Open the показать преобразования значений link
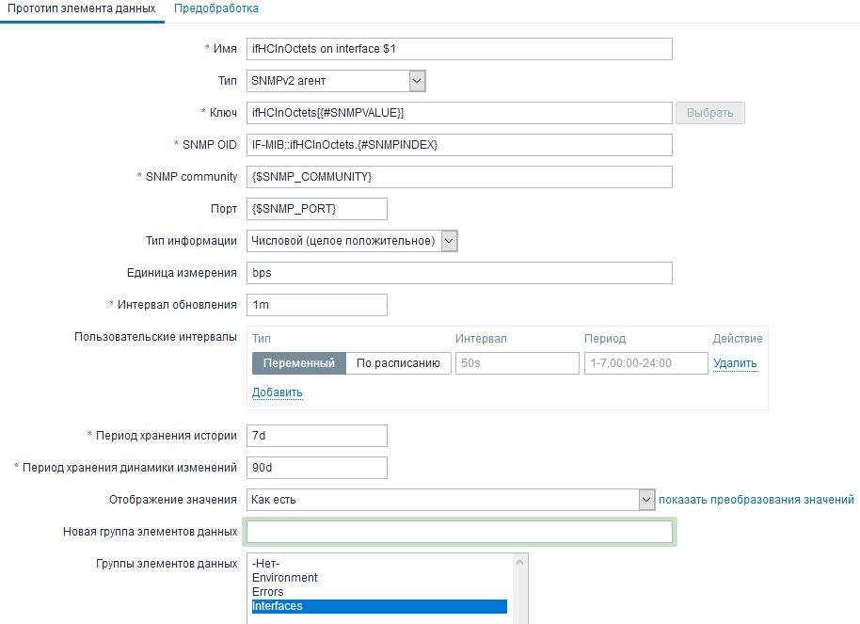The height and width of the screenshot is (624, 860). tap(756, 500)
